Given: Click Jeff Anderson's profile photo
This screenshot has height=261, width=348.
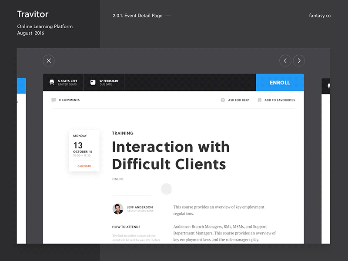Looking at the screenshot, I should point(118,209).
